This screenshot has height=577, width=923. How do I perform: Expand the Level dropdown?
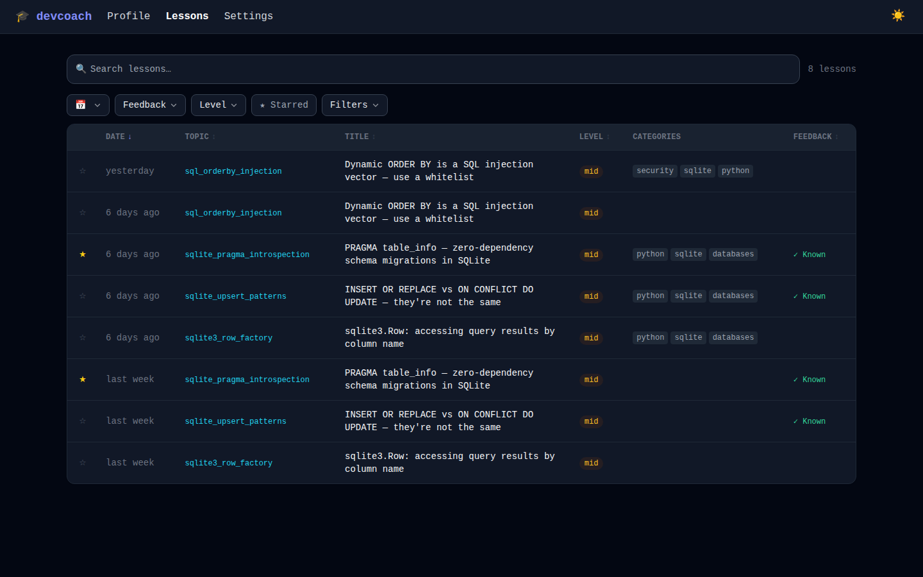click(x=218, y=105)
